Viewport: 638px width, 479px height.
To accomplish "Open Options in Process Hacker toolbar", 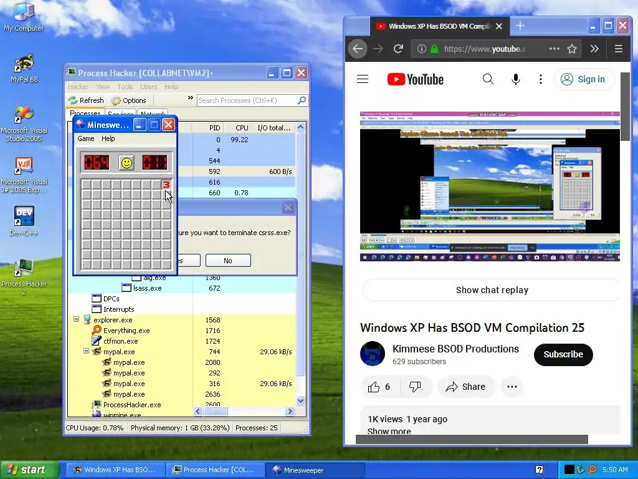I will click(128, 100).
